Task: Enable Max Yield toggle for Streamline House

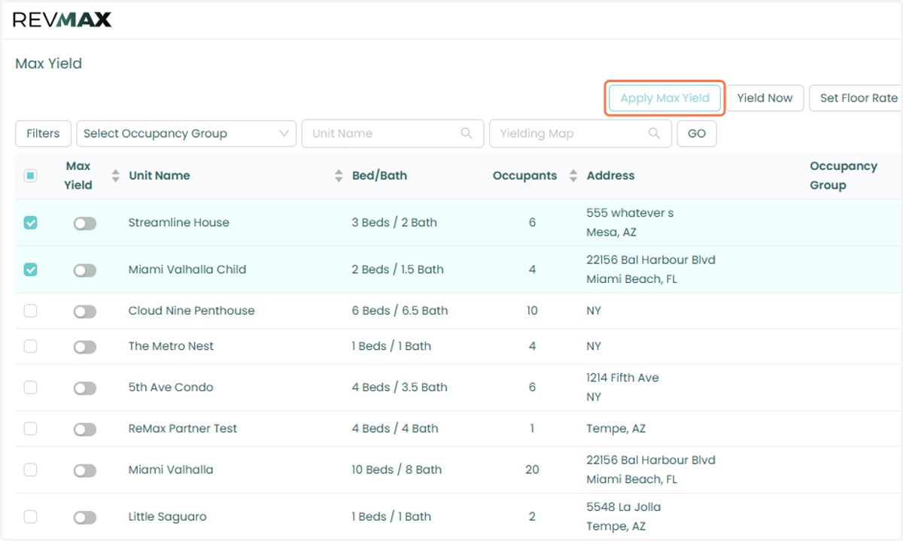Action: [85, 223]
